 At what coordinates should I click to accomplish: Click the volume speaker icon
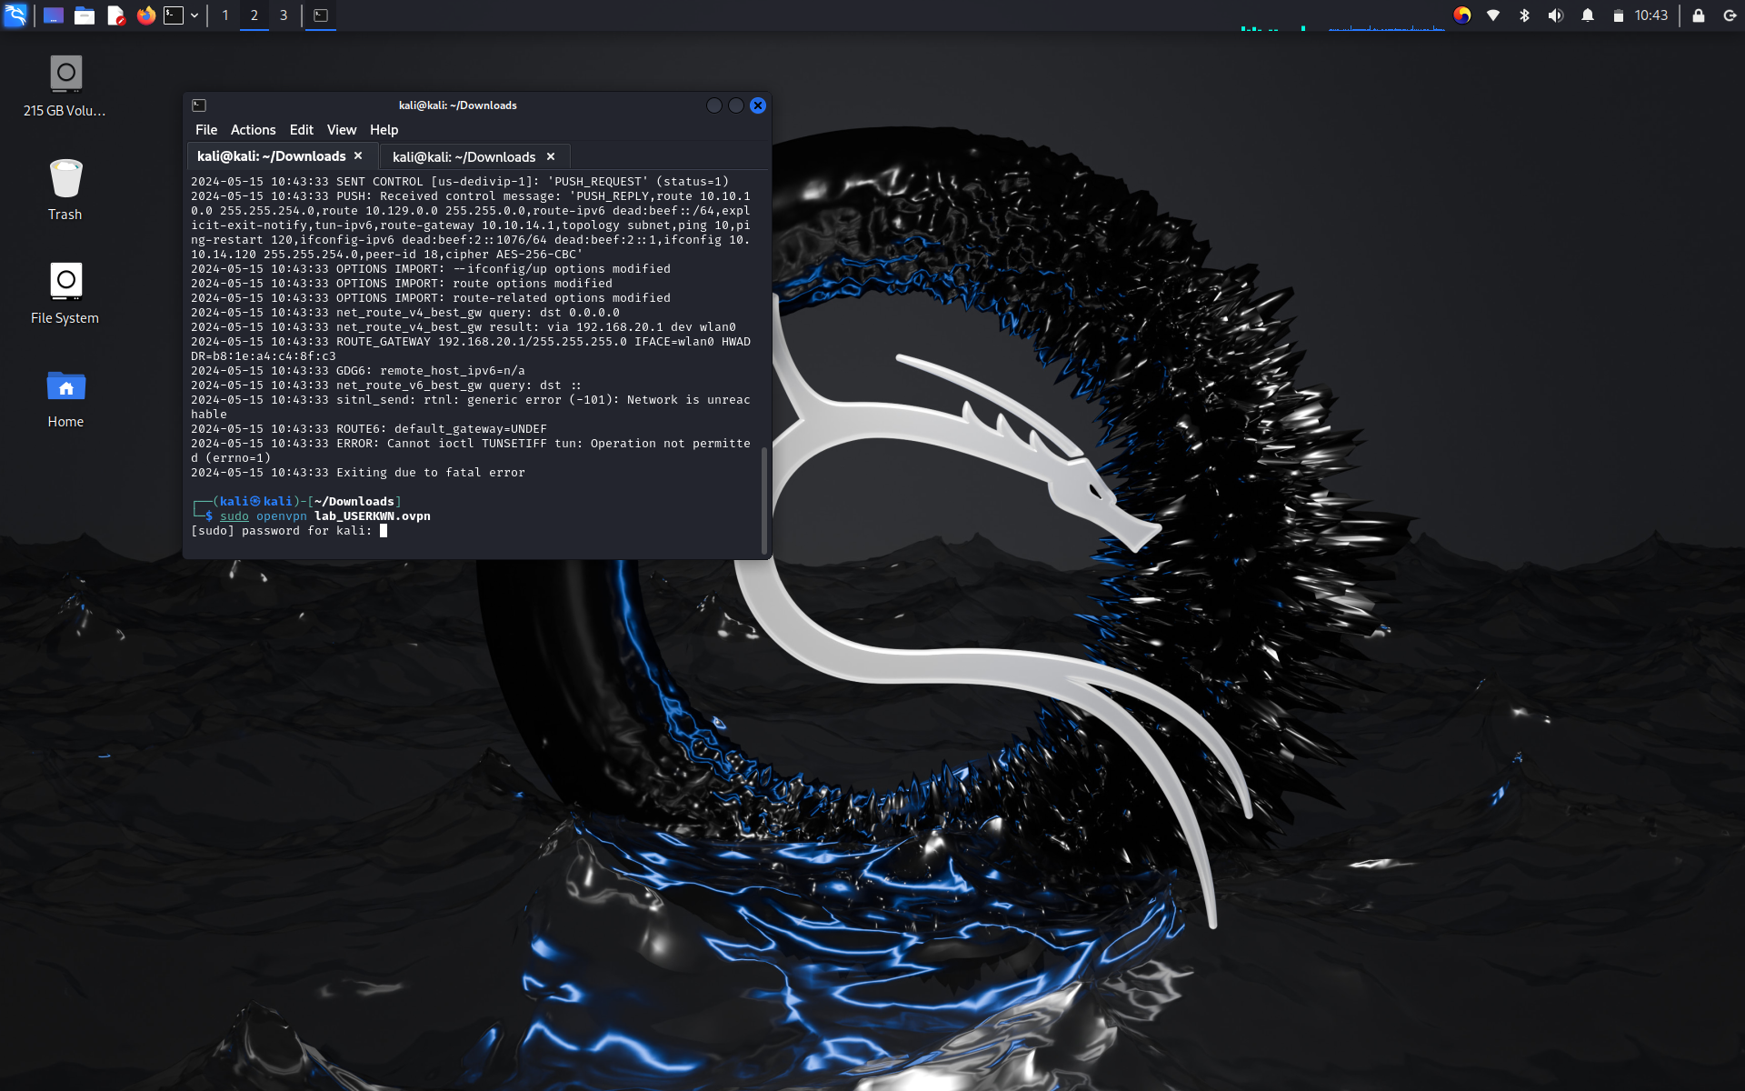coord(1555,15)
